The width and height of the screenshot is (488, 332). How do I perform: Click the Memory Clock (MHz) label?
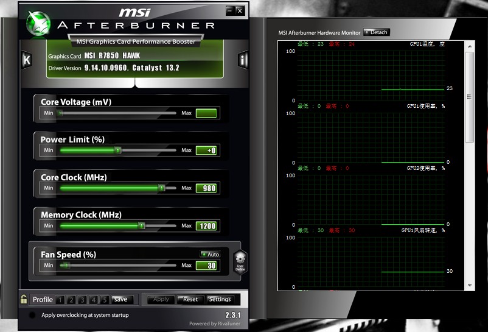[x=81, y=215]
